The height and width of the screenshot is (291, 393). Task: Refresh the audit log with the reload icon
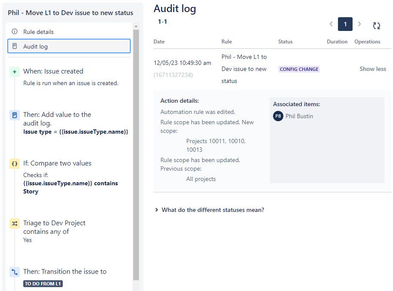(377, 25)
